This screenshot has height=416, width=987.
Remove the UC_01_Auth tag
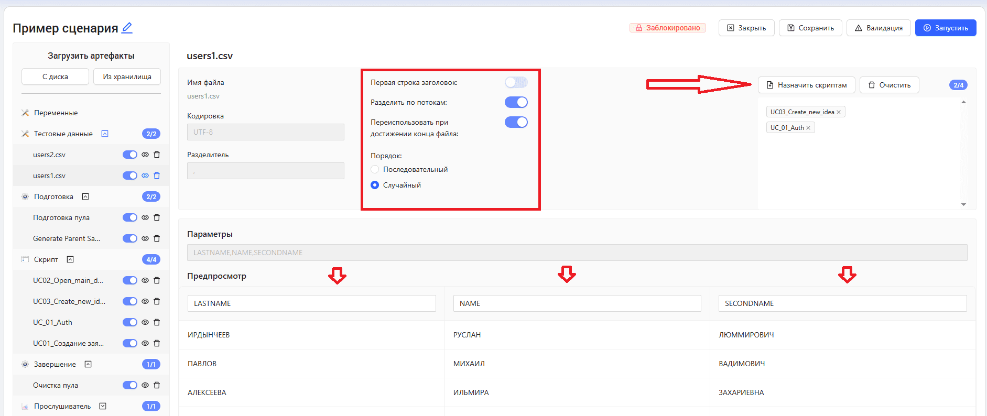808,128
